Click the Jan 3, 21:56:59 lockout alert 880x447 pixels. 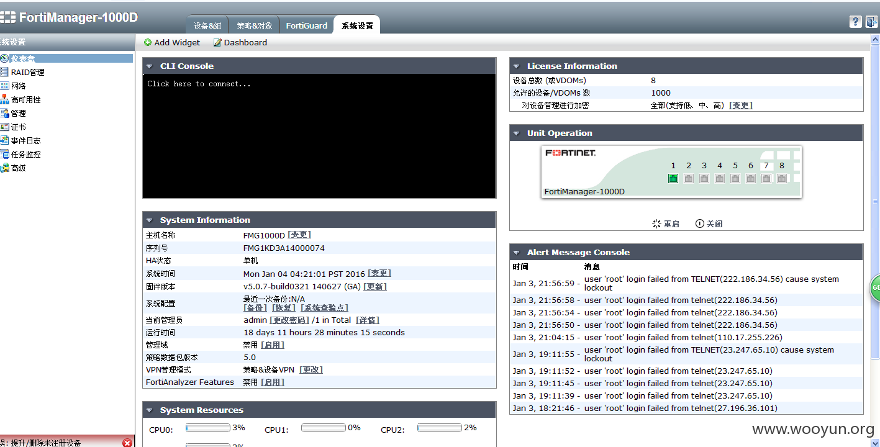click(686, 284)
